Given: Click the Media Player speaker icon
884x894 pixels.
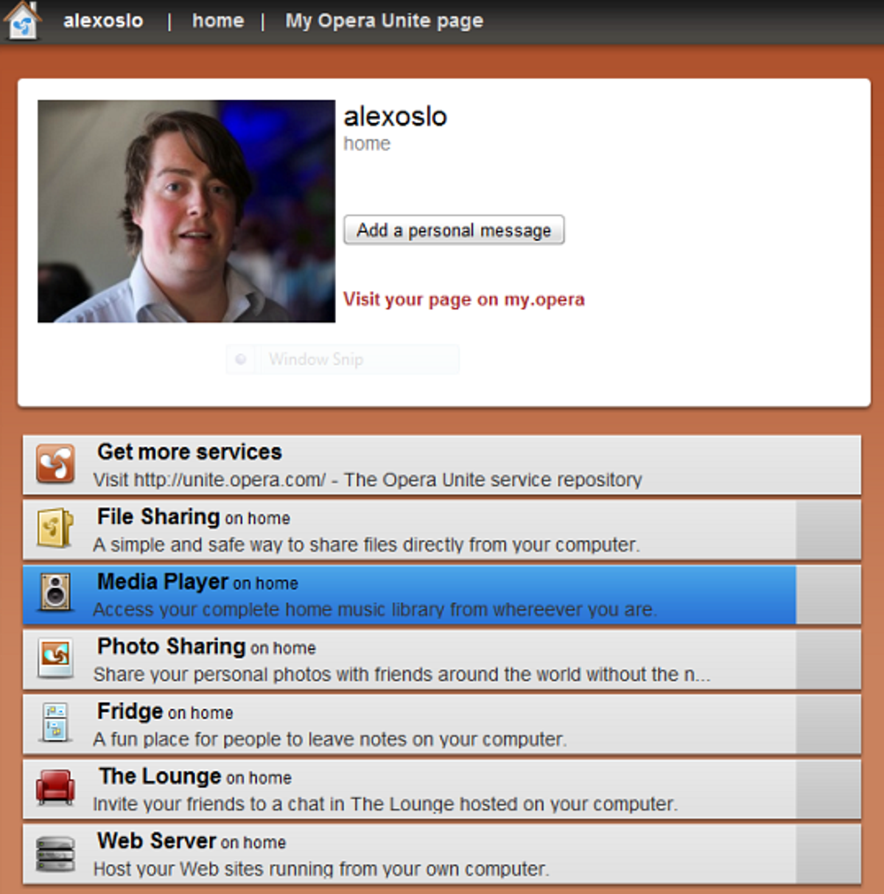Looking at the screenshot, I should pyautogui.click(x=54, y=593).
